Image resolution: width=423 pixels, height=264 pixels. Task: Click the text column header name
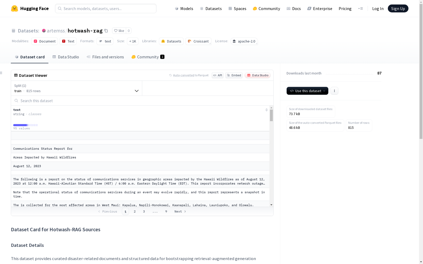(17, 110)
